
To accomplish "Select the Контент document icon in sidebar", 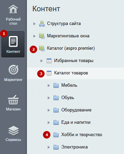I will 13,42.
